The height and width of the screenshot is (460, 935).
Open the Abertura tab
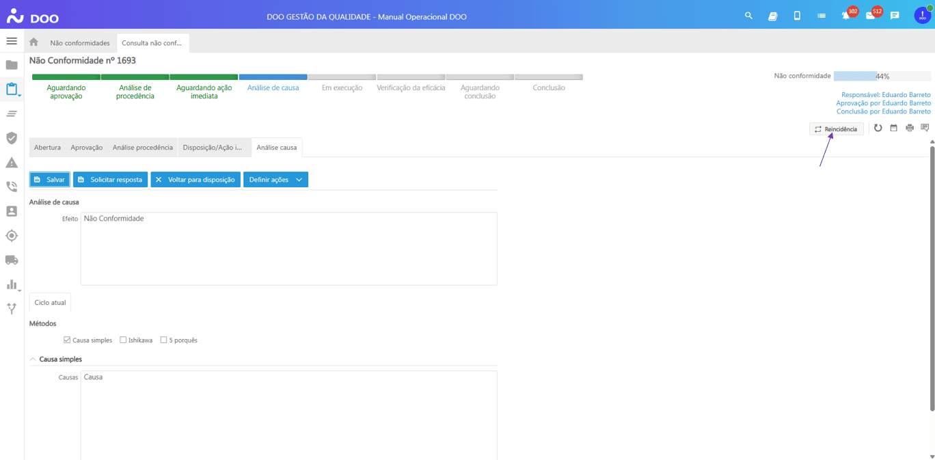tap(47, 148)
